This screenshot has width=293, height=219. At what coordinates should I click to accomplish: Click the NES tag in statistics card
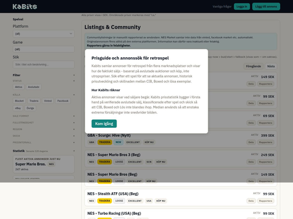(x=51, y=164)
